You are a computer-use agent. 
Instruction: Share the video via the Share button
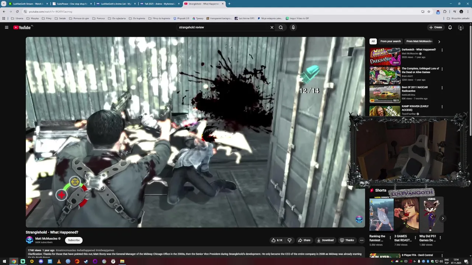point(304,240)
